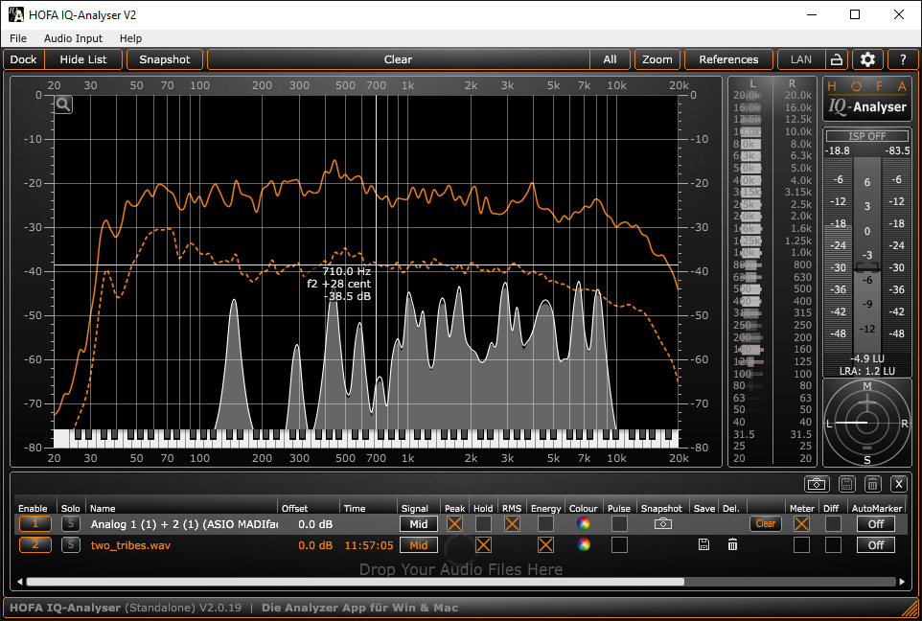This screenshot has width=922, height=621.
Task: Open the Audio Input menu
Action: (73, 38)
